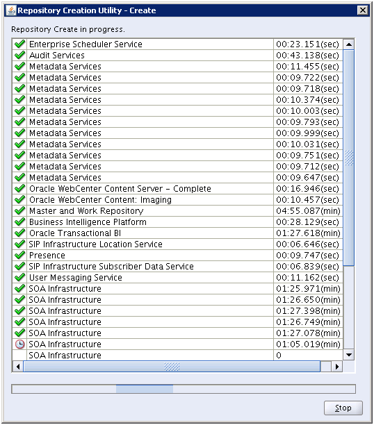Click the check icon for User Messaging Service
Screen dimensions: 374x425
(20, 277)
